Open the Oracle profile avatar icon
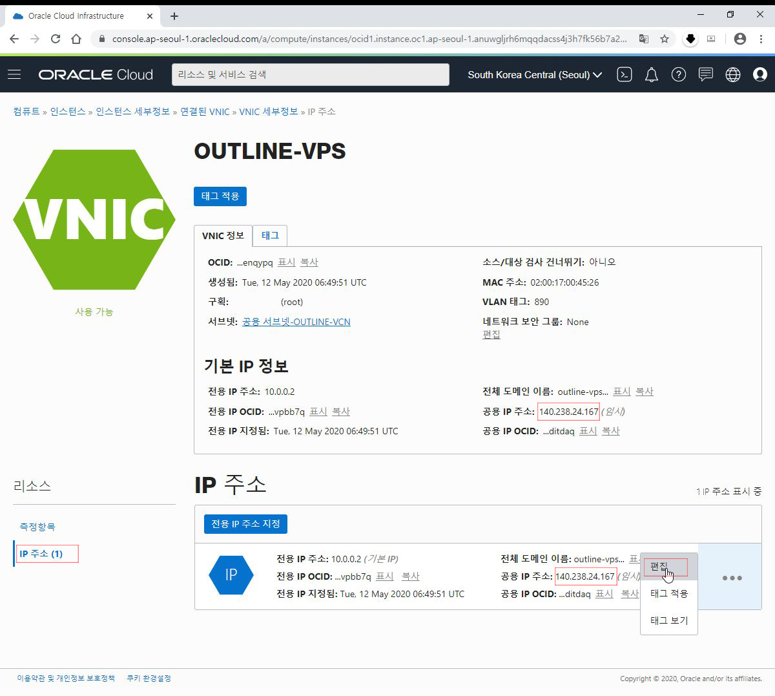775x696 pixels. click(760, 75)
